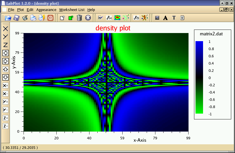The height and width of the screenshot is (153, 235).
Task: Click the y-Axis label
Action: click(x=14, y=62)
